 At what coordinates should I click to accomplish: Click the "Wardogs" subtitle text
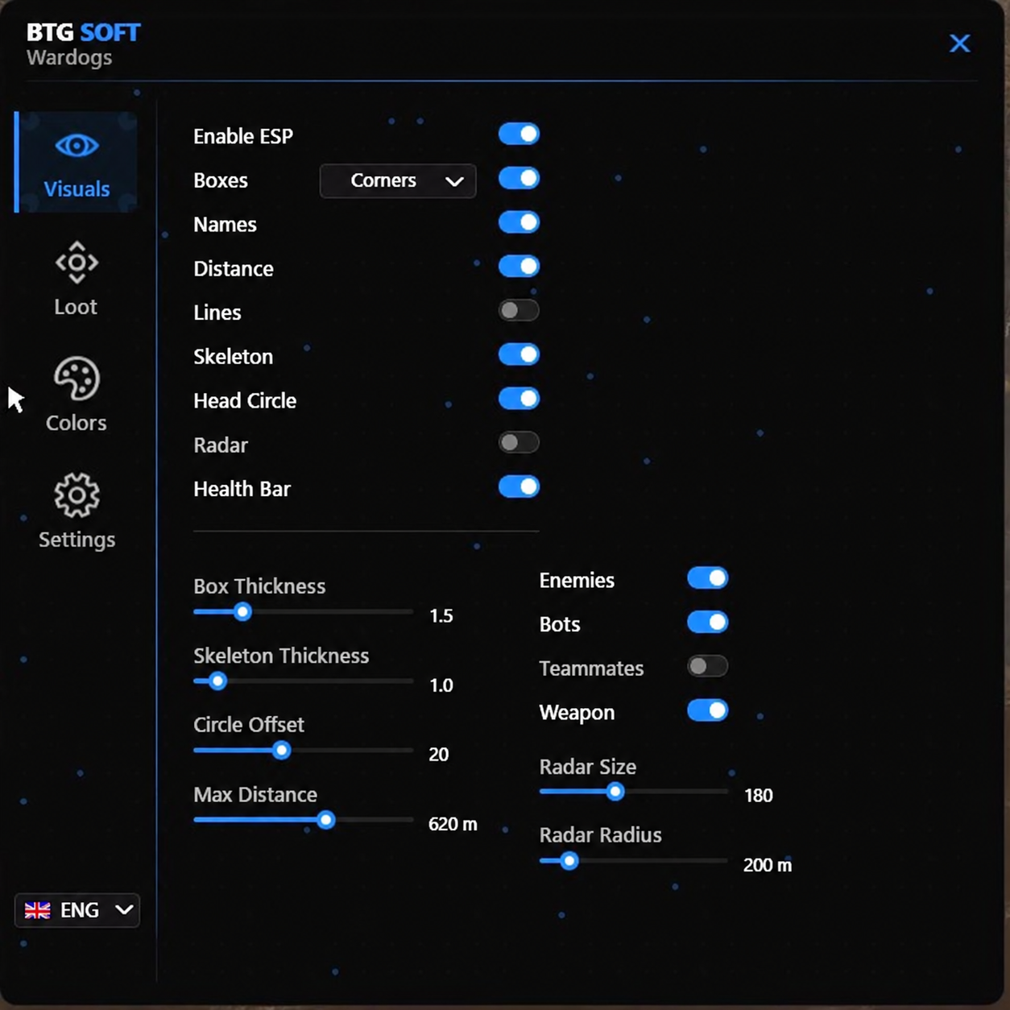[x=69, y=58]
